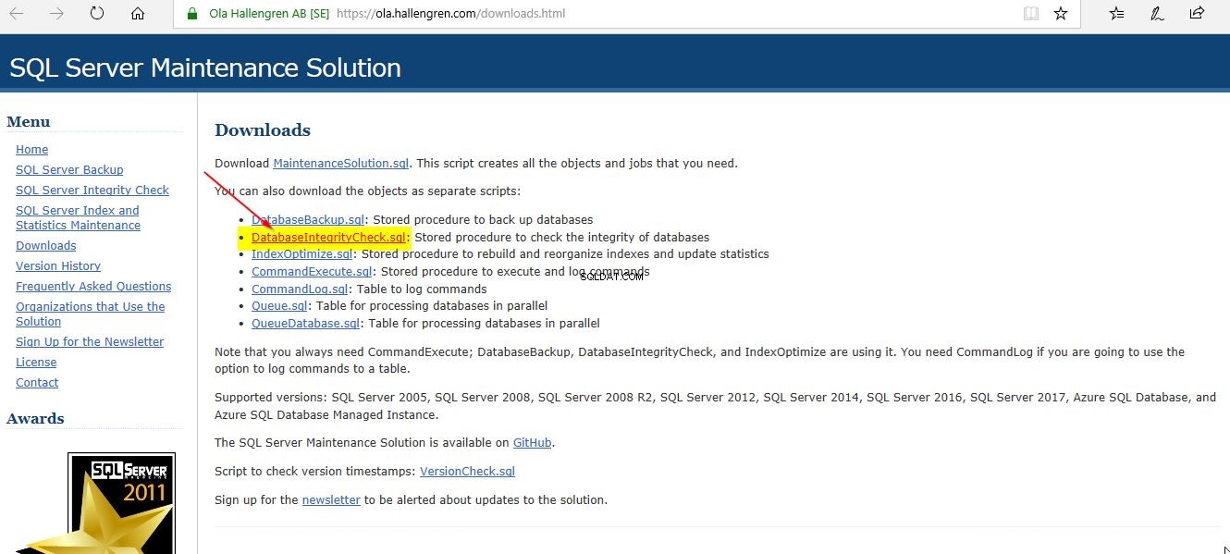Open the Home menu link

pos(32,150)
